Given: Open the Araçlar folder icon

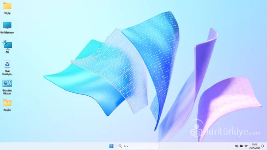Looking at the screenshot, I should (7, 103).
